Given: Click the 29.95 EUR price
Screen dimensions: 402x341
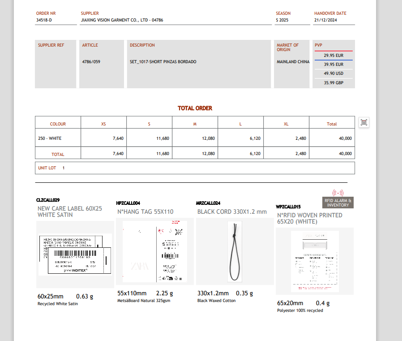Looking at the screenshot, I should (x=334, y=56).
